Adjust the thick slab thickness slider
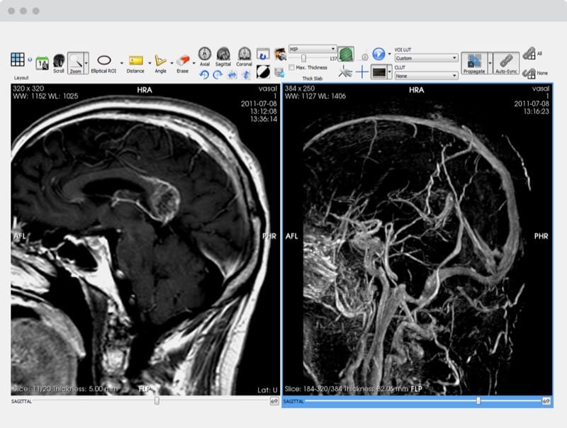The height and width of the screenshot is (428, 567). point(303,58)
